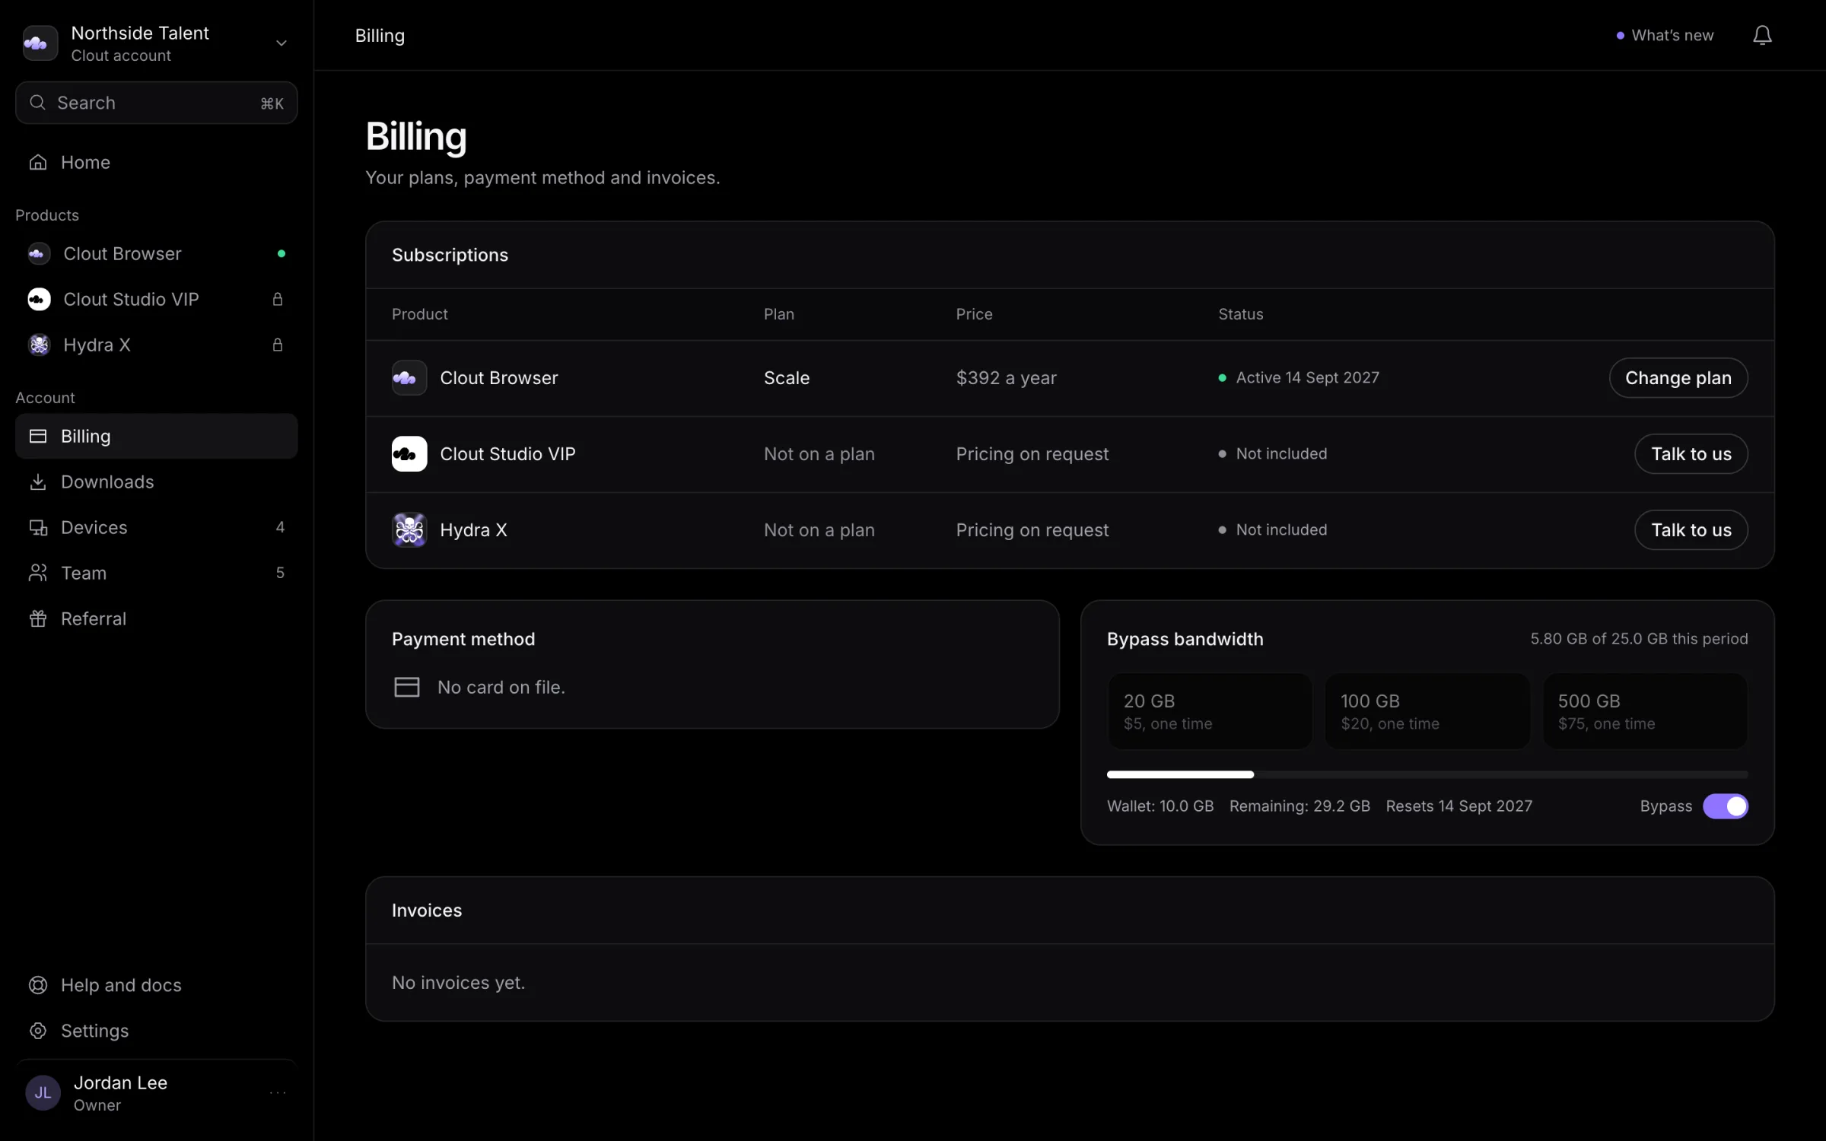Open Home from the sidebar
1826x1141 pixels.
coord(156,162)
